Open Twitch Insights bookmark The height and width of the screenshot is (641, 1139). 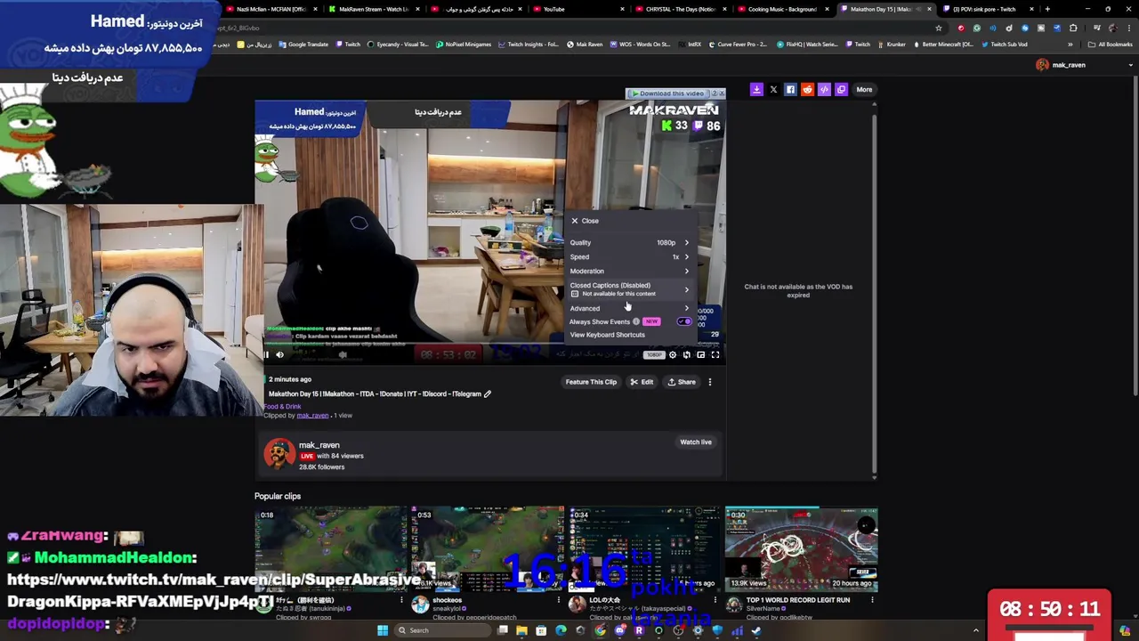point(529,45)
